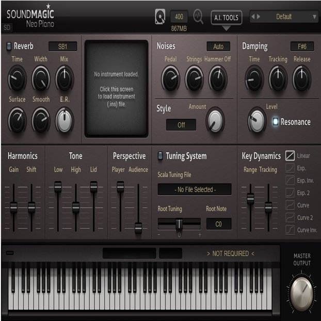Select the Exp. Inv. dynamics curve
The width and height of the screenshot is (321, 321).
pyautogui.click(x=290, y=181)
